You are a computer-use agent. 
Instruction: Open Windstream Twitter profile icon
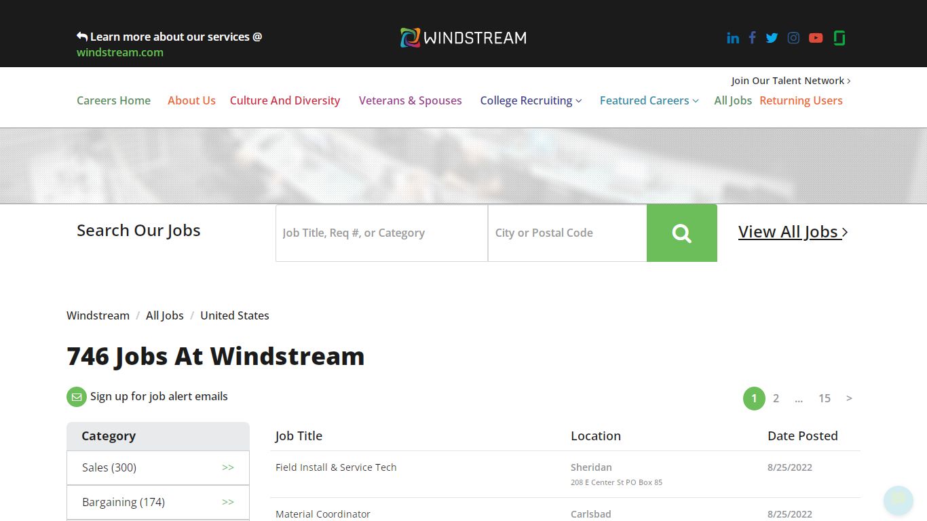pyautogui.click(x=772, y=38)
